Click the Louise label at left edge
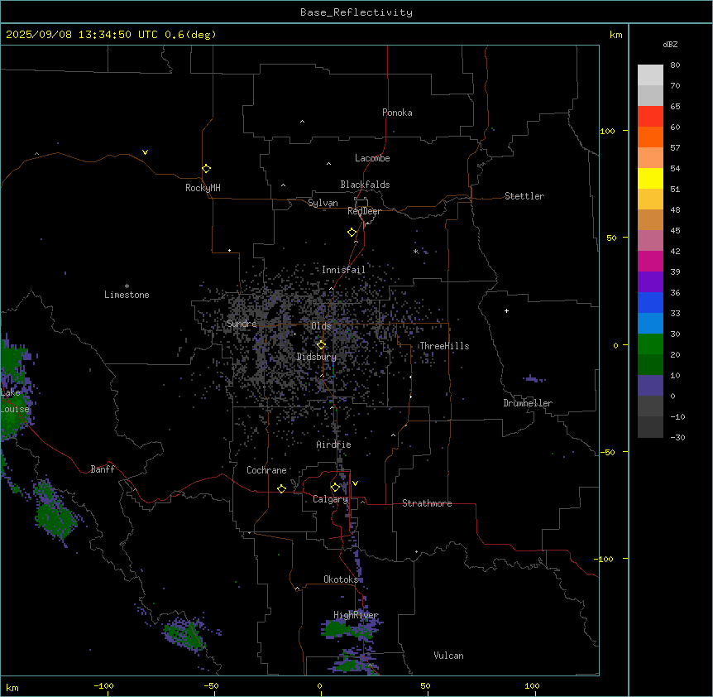The width and height of the screenshot is (713, 697). point(15,409)
